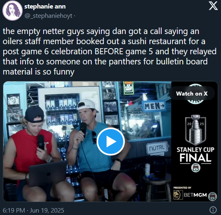Open the stephanie ann display name link
This screenshot has height=215, width=221.
(x=45, y=6)
